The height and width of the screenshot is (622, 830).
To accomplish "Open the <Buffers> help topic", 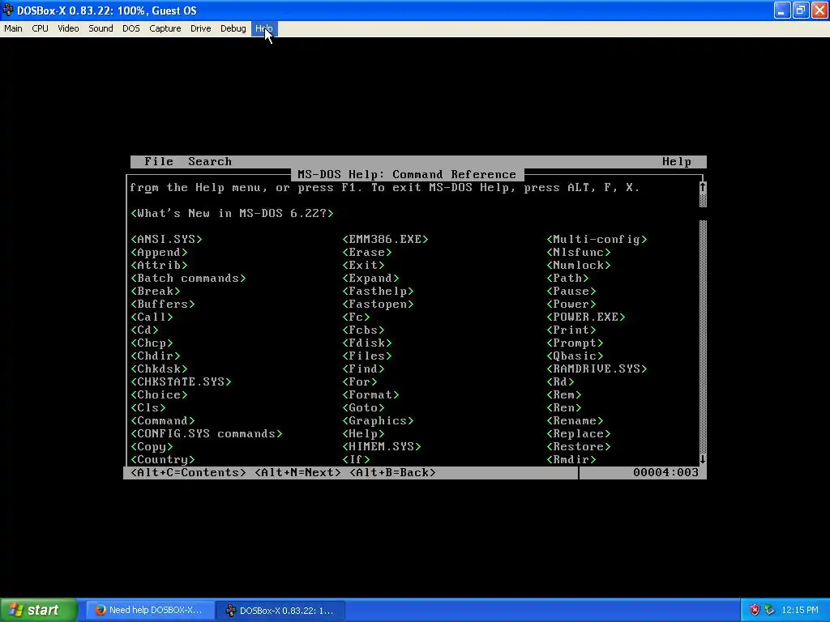I will [x=162, y=305].
